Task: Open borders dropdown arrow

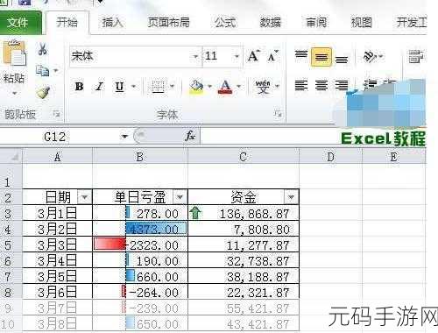Action: 172,87
